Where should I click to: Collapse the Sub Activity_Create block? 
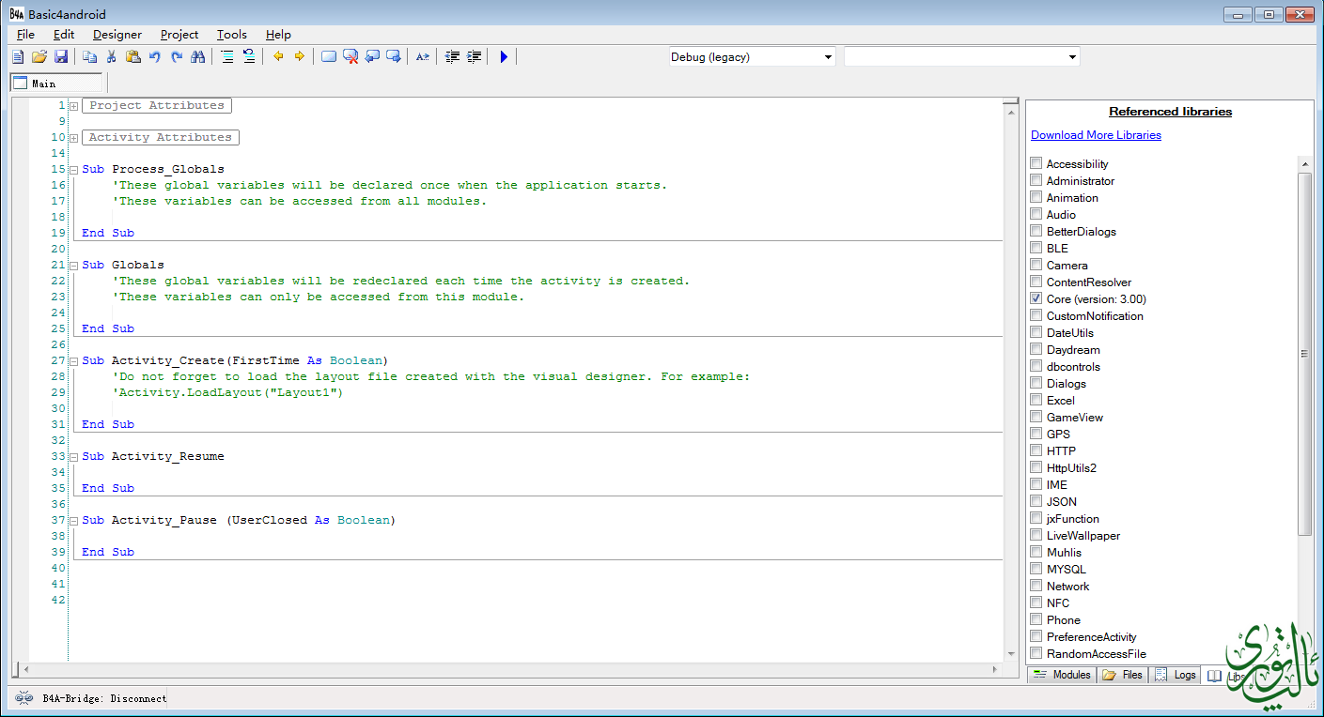[74, 361]
